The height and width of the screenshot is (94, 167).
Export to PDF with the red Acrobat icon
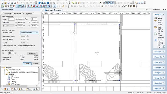(x=18, y=3)
